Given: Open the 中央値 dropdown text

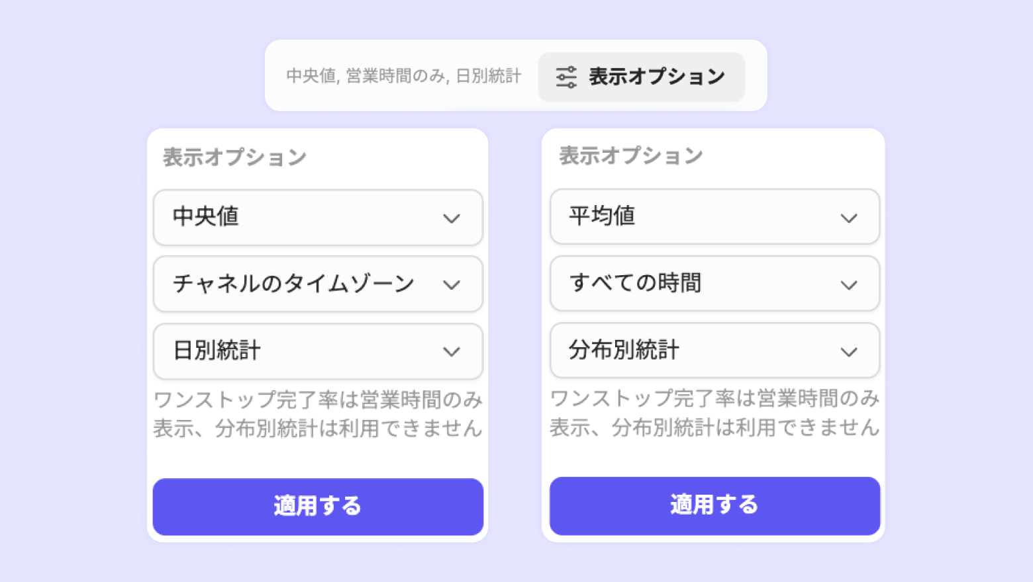Looking at the screenshot, I should click(206, 216).
